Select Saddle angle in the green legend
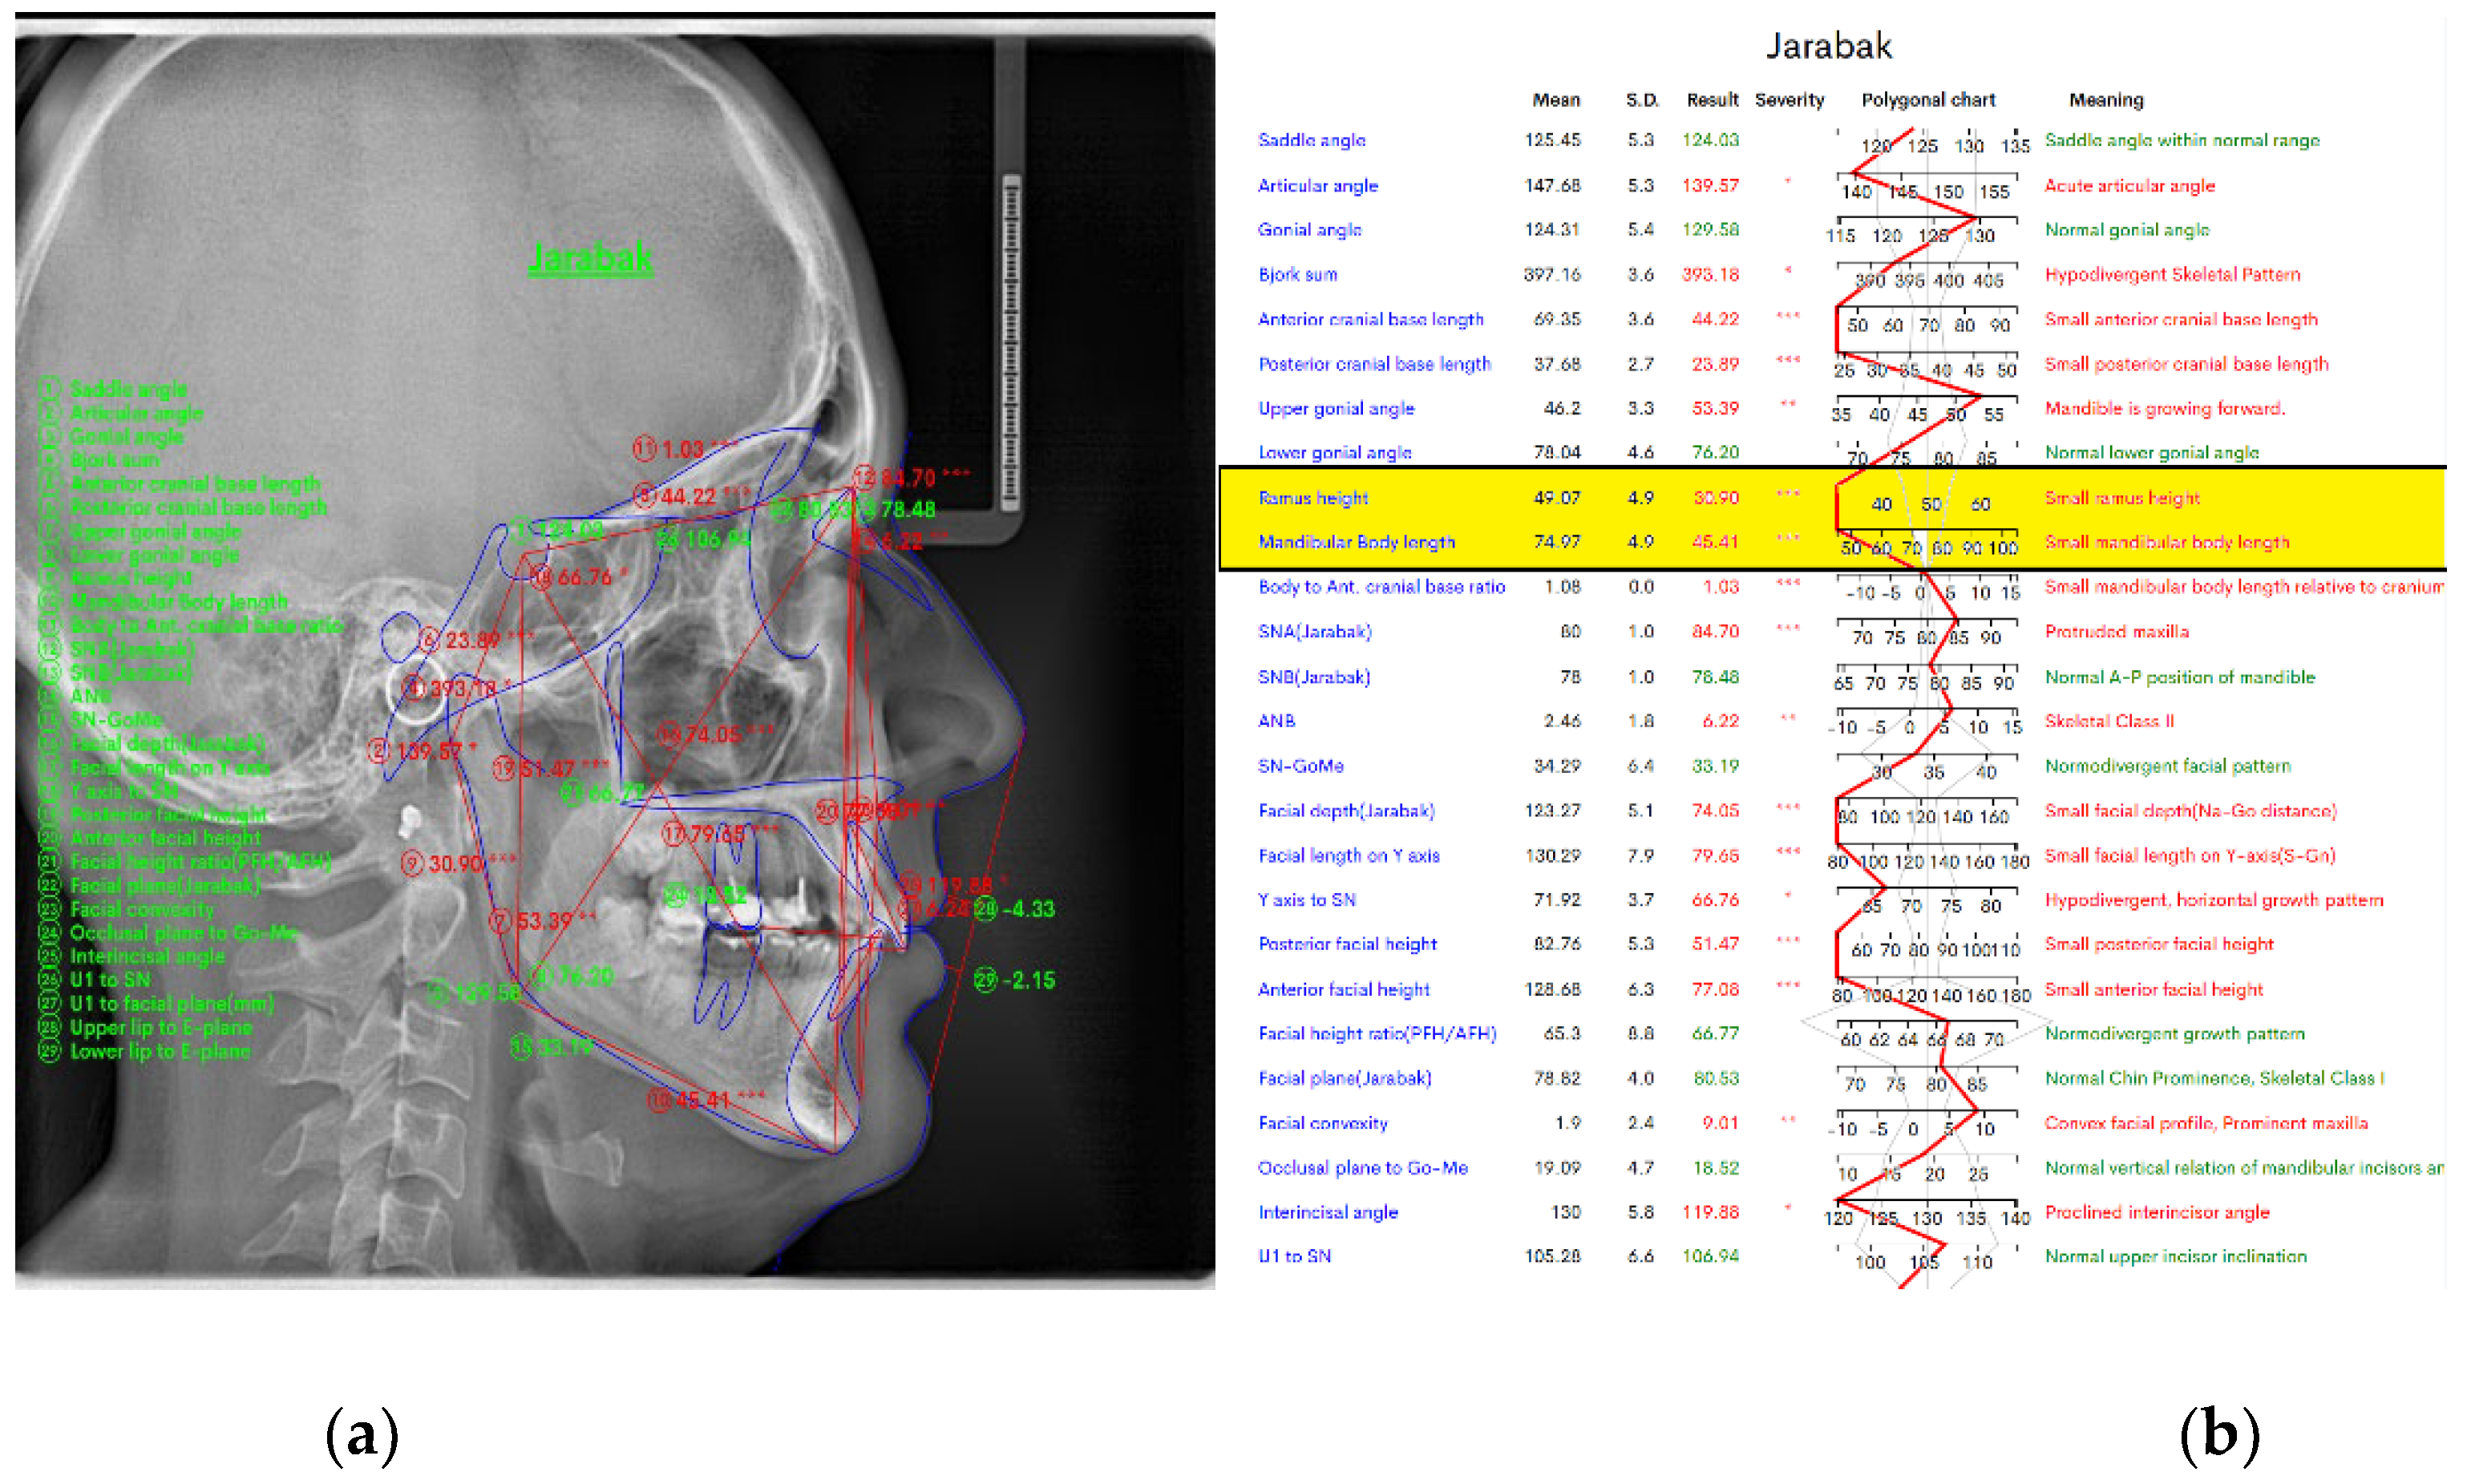This screenshot has width=2471, height=1484. click(x=128, y=389)
